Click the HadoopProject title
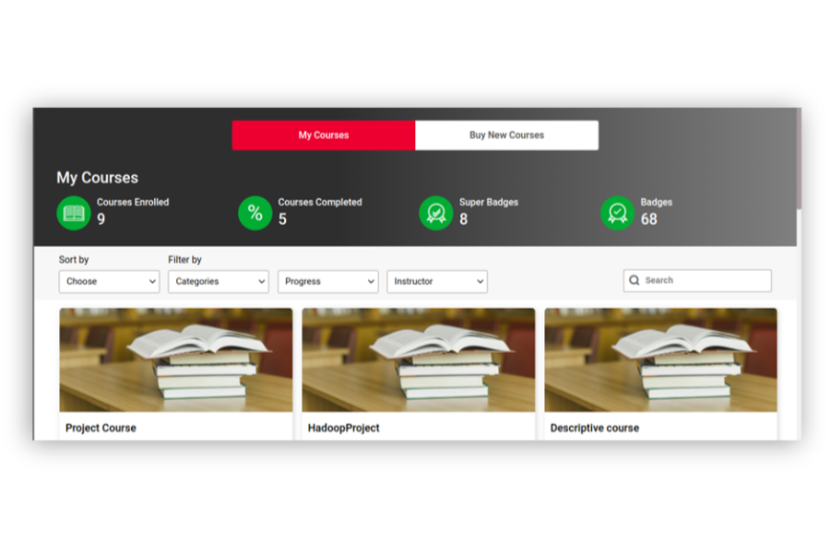This screenshot has height=553, width=830. tap(344, 428)
